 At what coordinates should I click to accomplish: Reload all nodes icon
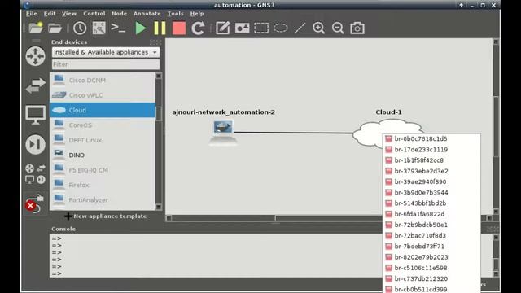point(198,28)
